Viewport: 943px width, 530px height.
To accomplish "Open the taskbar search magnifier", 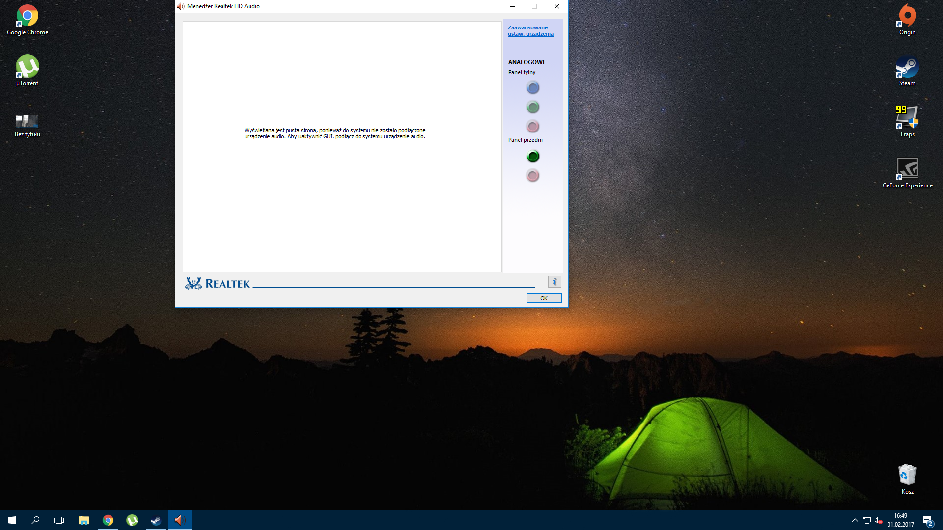I will point(35,520).
